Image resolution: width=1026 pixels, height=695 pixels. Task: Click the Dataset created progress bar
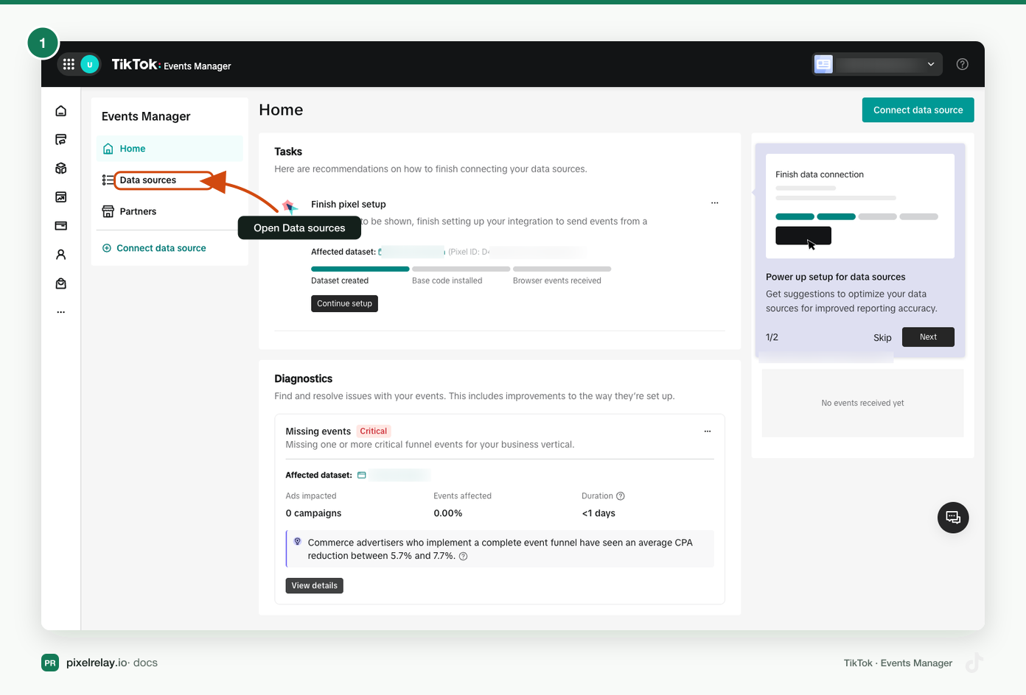coord(360,269)
